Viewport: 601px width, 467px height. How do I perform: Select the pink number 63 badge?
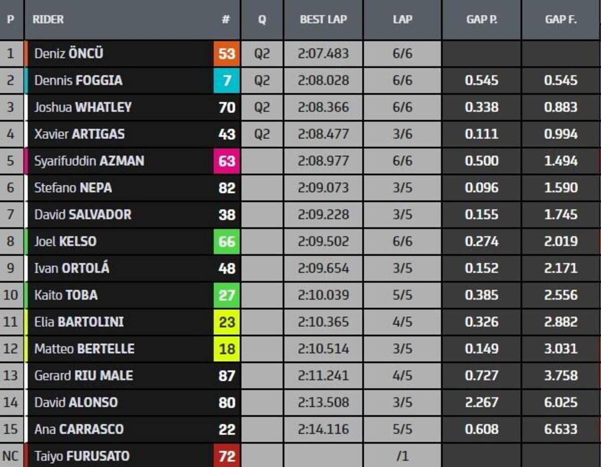227,161
